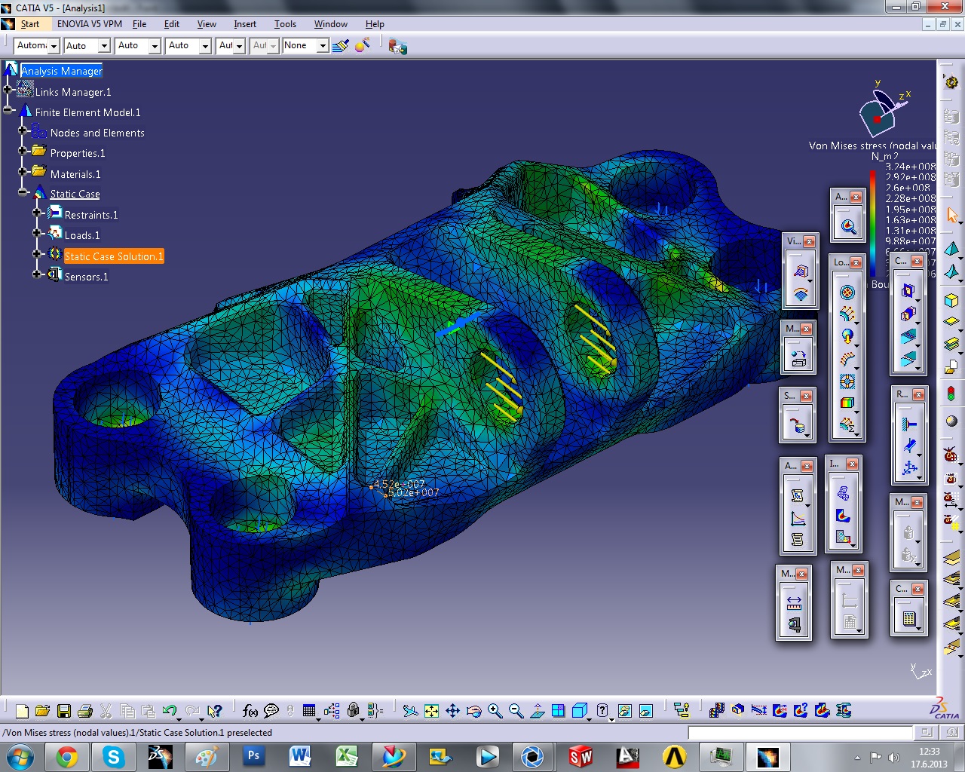The height and width of the screenshot is (772, 965).
Task: Click the Zoom In magnifier icon
Action: coord(495,711)
